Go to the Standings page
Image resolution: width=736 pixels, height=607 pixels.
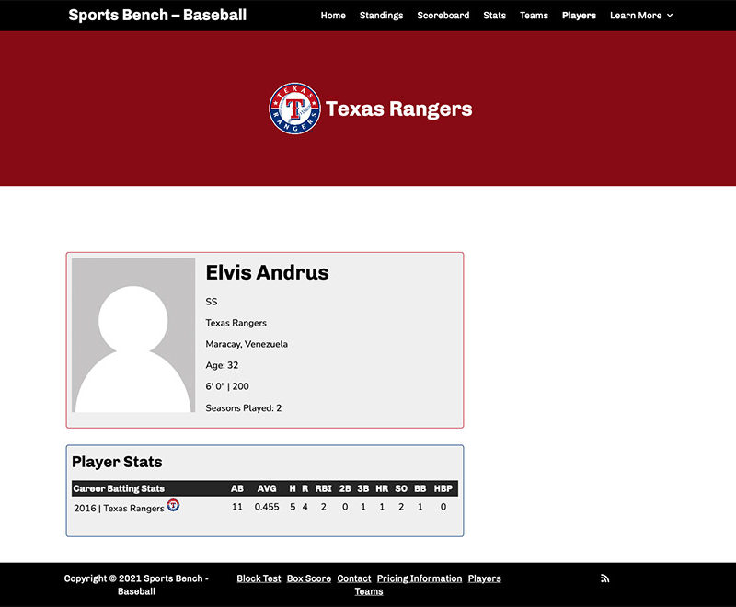[x=381, y=16]
